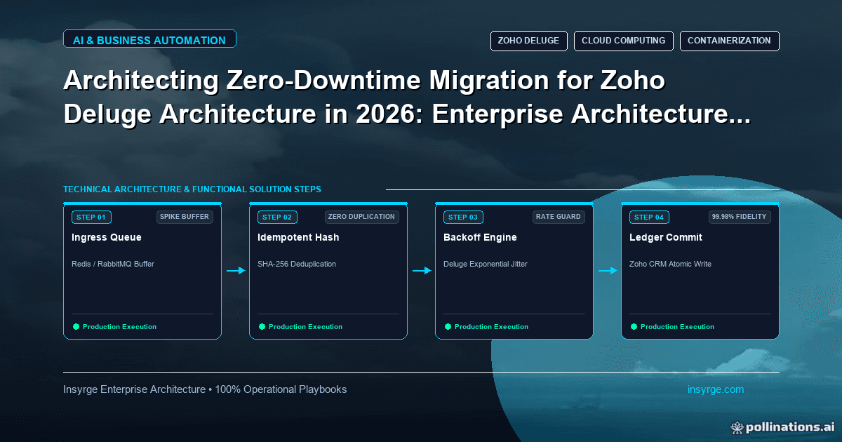Select the CLOUD COMPUTING tag
Screen dimensions: 842x442
pyautogui.click(x=624, y=41)
